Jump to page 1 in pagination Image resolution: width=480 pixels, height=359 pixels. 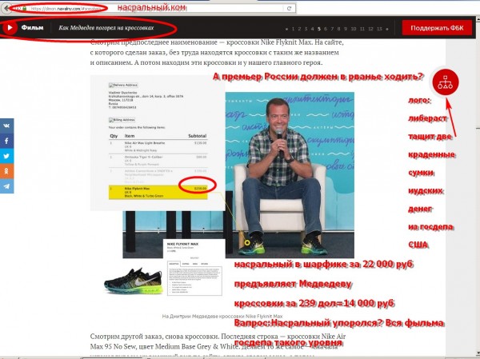pos(293,29)
